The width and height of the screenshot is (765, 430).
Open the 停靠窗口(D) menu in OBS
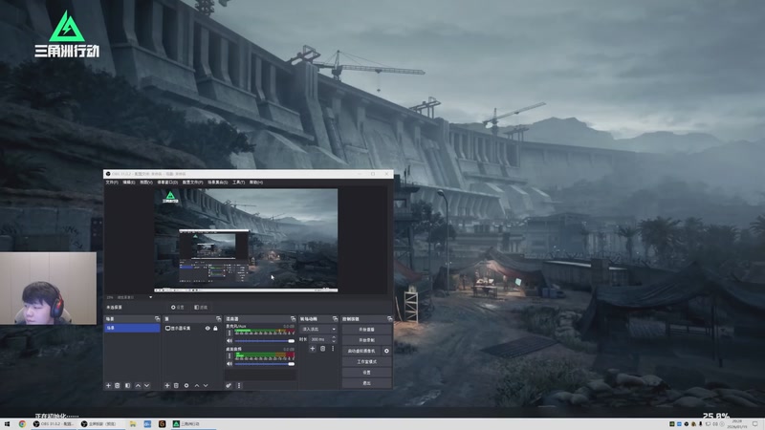pos(167,183)
